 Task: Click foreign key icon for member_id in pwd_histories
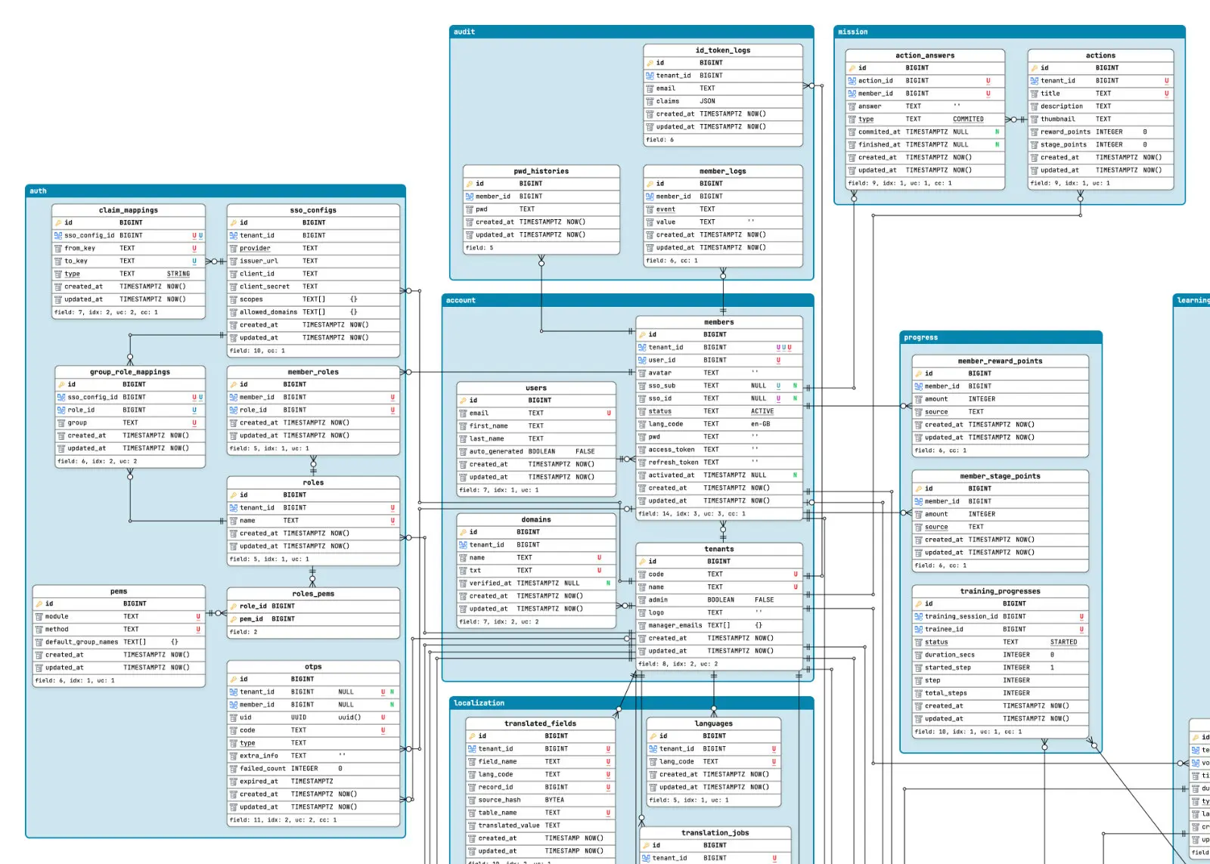click(x=470, y=197)
